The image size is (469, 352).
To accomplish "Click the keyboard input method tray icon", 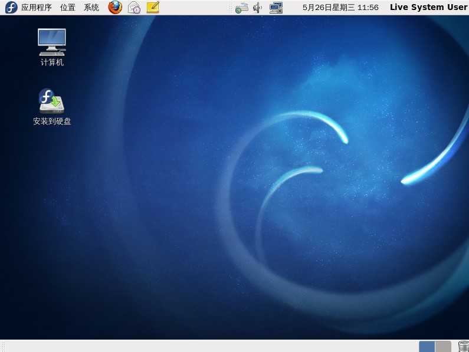I will [x=241, y=8].
